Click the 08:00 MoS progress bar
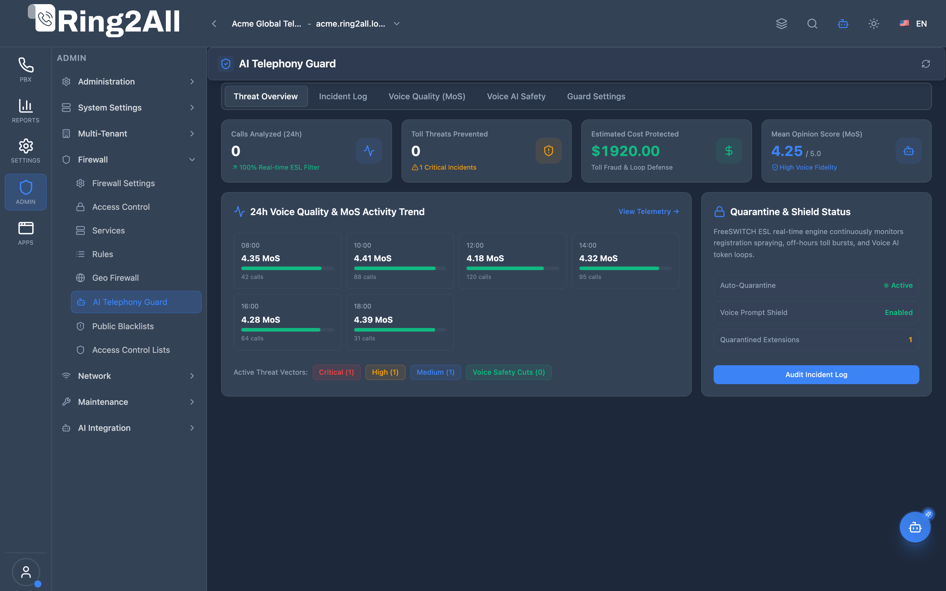Screen dimensions: 946x591 click(287, 269)
